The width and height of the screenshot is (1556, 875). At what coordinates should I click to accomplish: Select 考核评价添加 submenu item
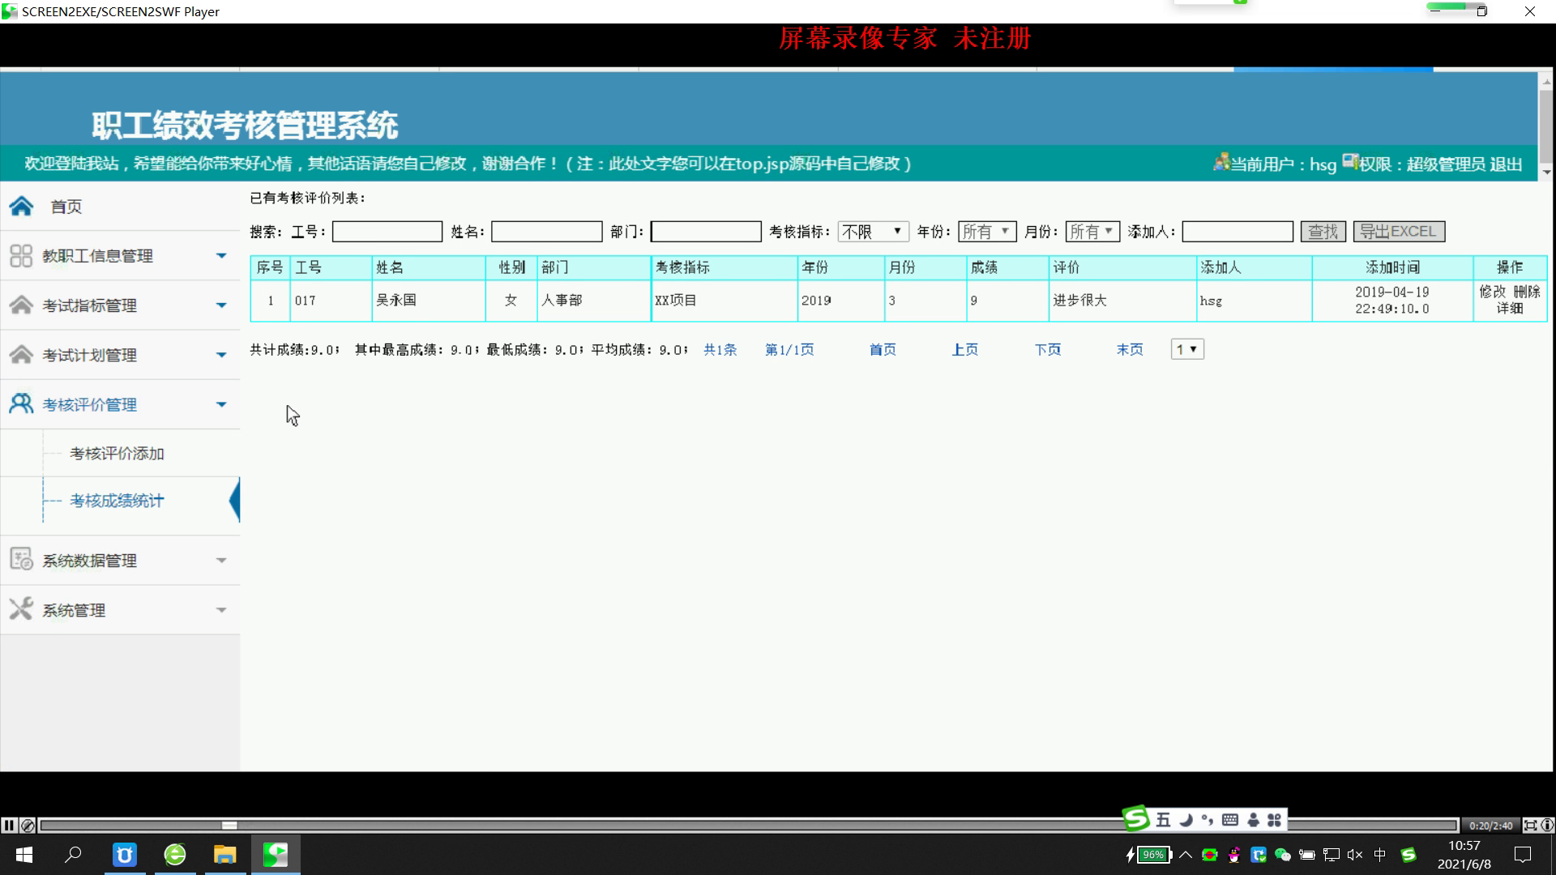(x=117, y=454)
